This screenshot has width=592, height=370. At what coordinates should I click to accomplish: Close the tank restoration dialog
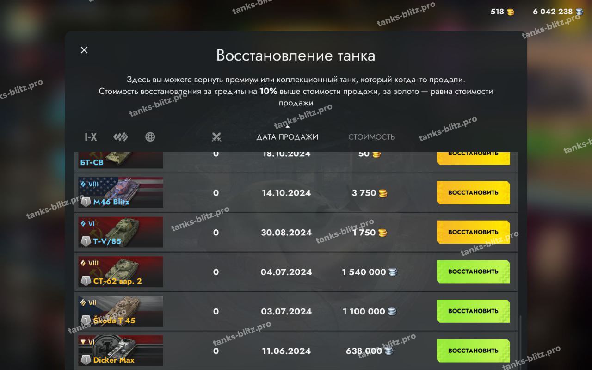point(84,50)
